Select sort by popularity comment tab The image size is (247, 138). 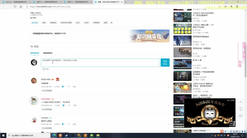(x=35, y=53)
